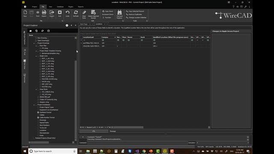This screenshot has width=274, height=154.
Task: Switch to the Plugins ribbon tab
Action: pos(71,7)
